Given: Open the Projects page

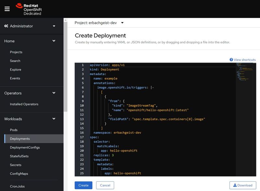Looking at the screenshot, I should (x=17, y=52).
